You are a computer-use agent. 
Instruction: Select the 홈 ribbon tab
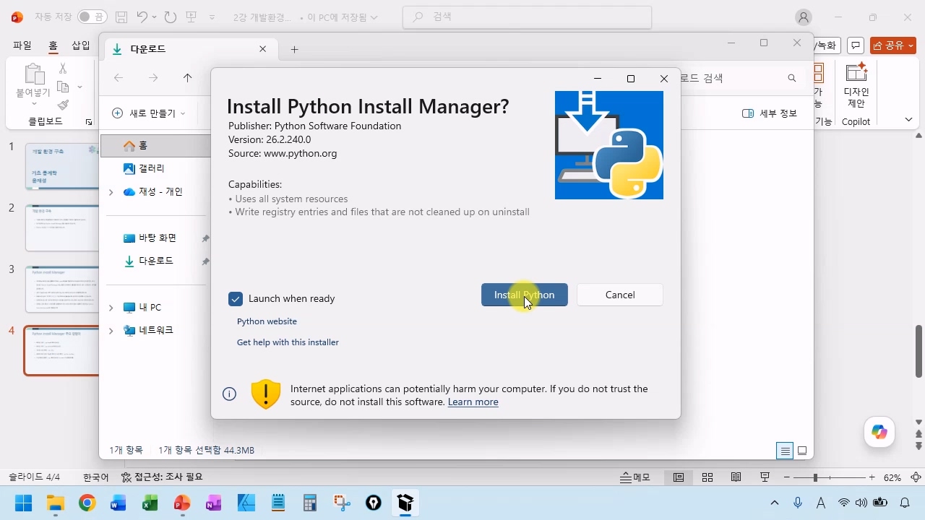pos(53,45)
